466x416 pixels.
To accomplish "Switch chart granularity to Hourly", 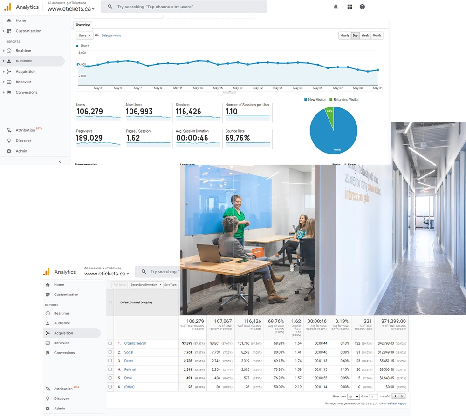I will coord(345,36).
